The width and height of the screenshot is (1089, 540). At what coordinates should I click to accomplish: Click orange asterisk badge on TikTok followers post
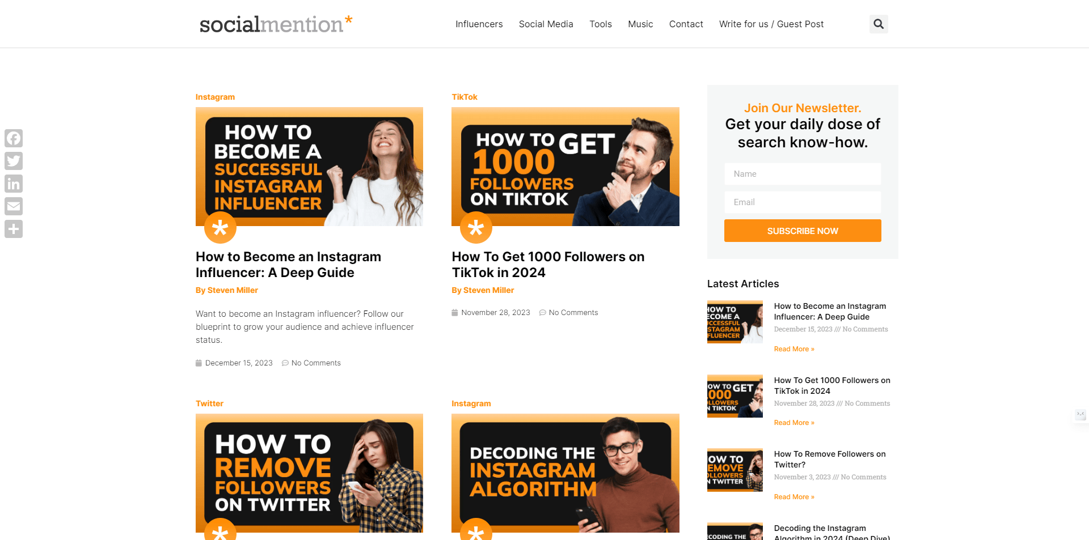[476, 228]
